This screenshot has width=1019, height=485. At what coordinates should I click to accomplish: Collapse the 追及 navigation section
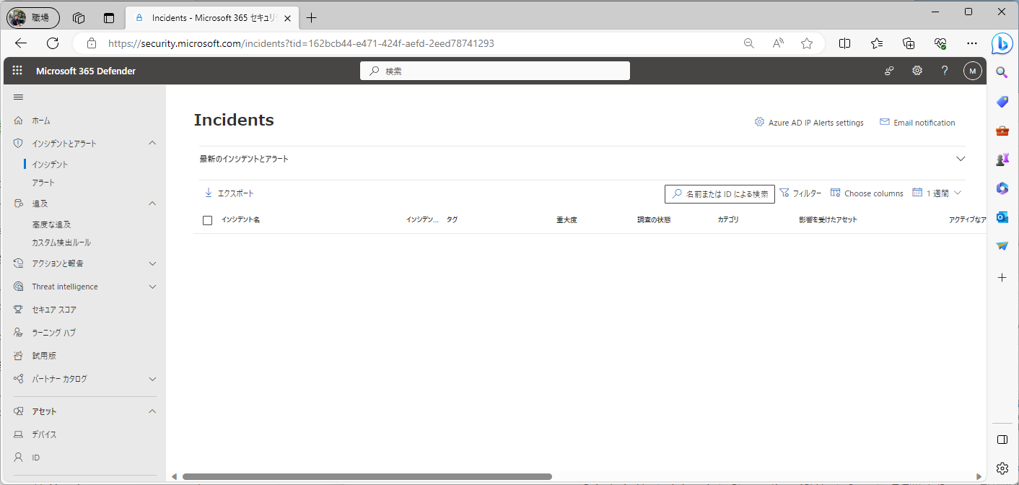click(x=152, y=204)
